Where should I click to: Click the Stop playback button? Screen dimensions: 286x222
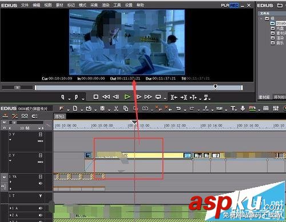click(96, 97)
